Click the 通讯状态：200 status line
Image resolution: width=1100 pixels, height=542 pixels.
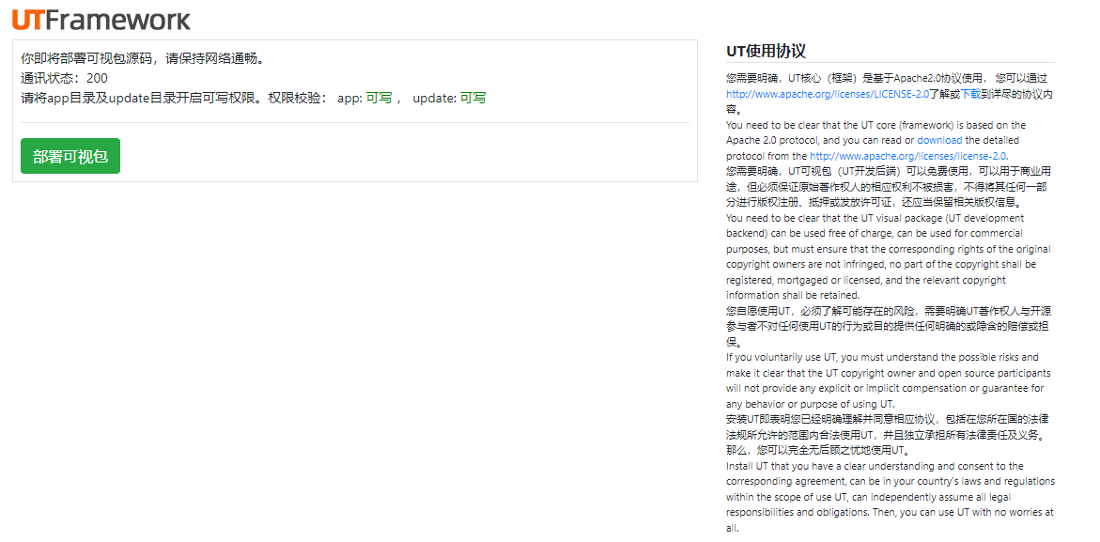coord(64,78)
